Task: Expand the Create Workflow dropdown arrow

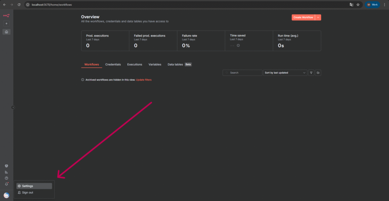Action: click(318, 17)
